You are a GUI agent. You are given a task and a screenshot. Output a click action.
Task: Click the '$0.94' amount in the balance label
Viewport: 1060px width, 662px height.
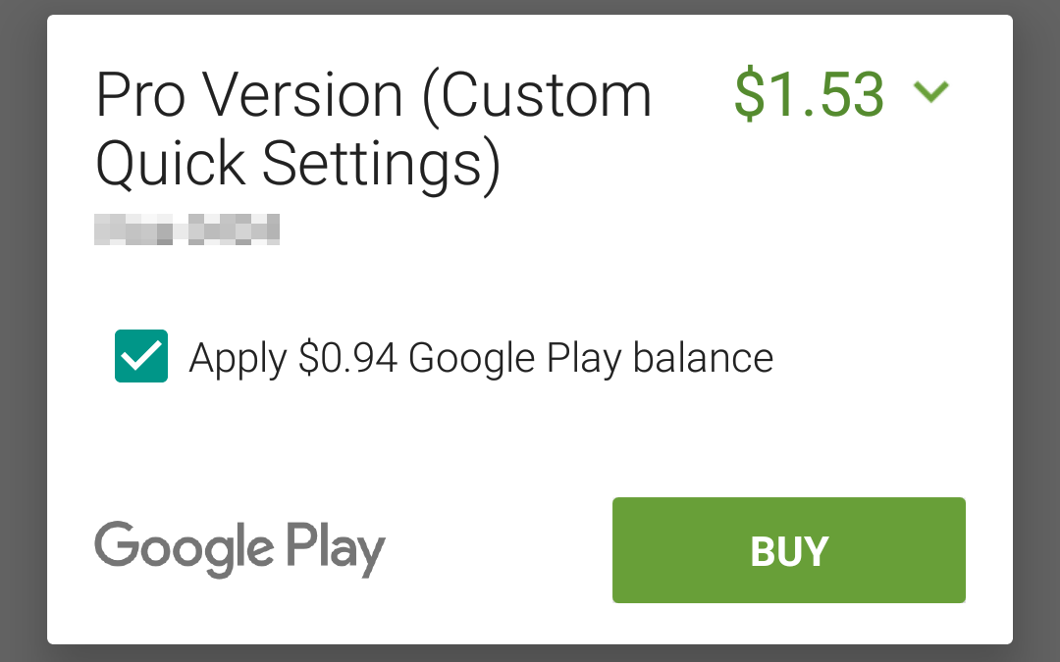click(347, 358)
